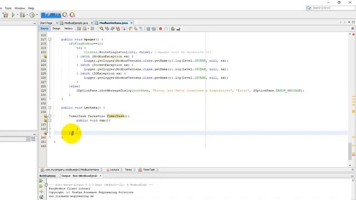Collapse the Lectura() method fold

50,107
